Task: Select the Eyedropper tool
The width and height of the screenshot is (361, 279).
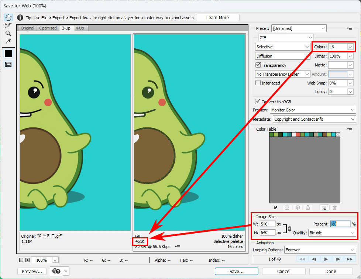Action: click(x=8, y=42)
